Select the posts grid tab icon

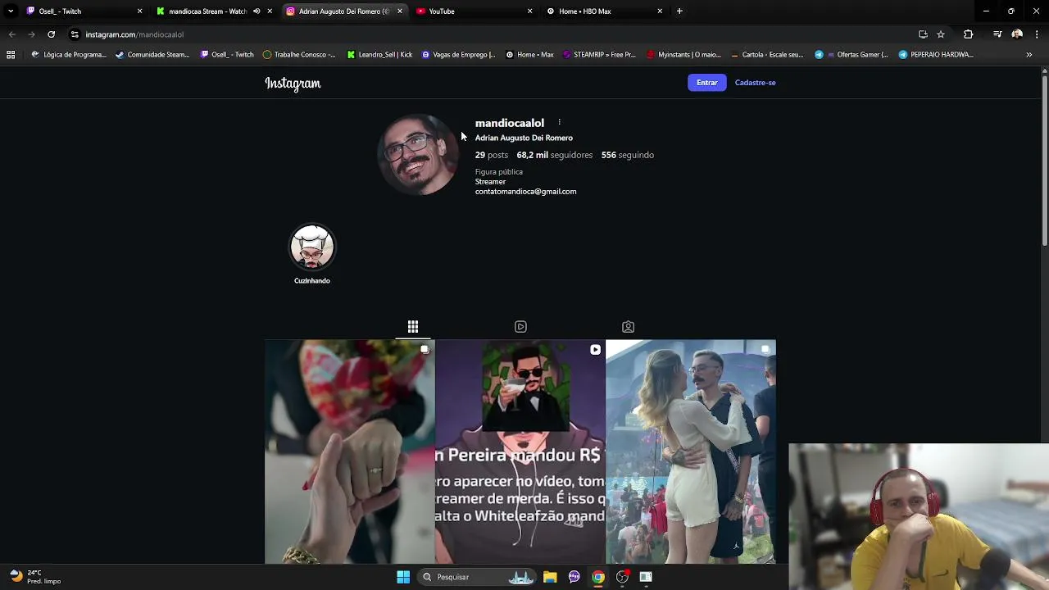(413, 326)
